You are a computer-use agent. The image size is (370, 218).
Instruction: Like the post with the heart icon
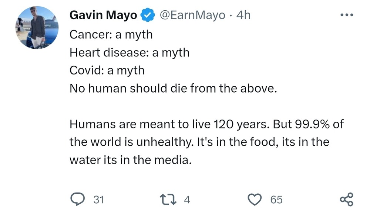(254, 200)
